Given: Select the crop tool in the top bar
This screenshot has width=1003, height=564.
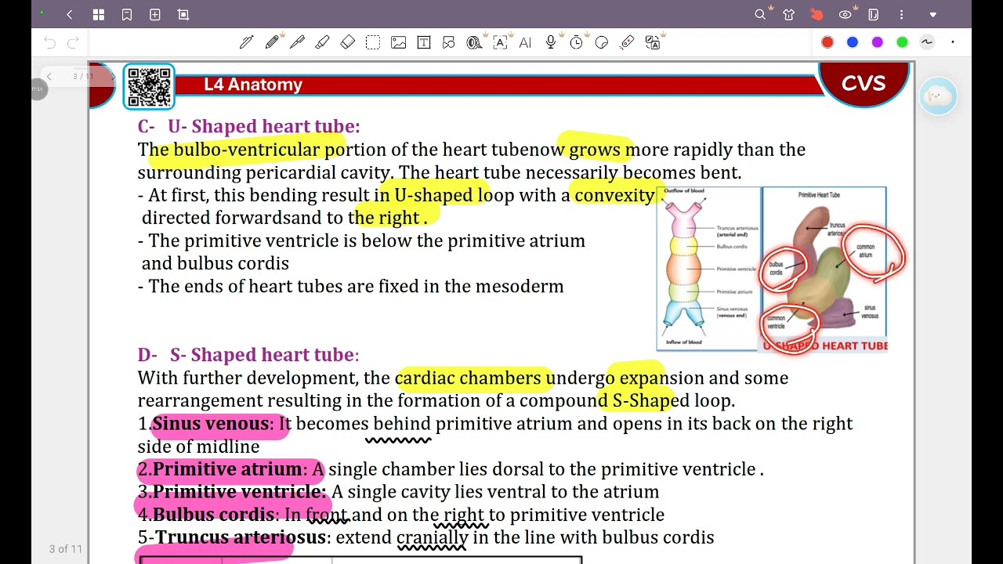Looking at the screenshot, I should [183, 14].
